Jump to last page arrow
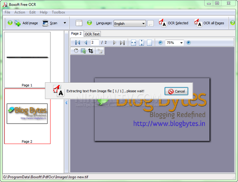 pos(122,43)
